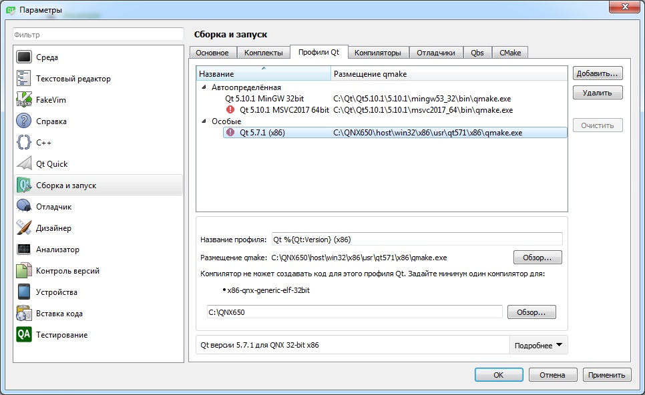Click the Отмена button
Image resolution: width=645 pixels, height=395 pixels.
coord(552,375)
